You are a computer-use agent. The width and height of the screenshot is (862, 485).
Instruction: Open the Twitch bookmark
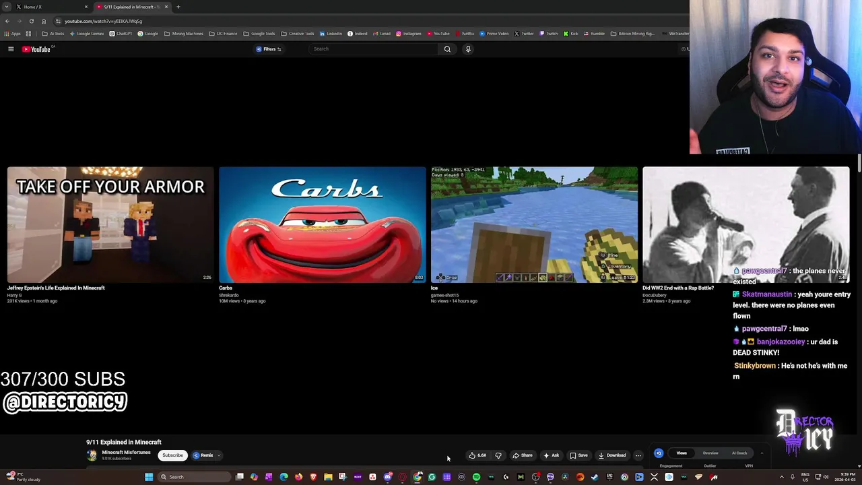549,34
